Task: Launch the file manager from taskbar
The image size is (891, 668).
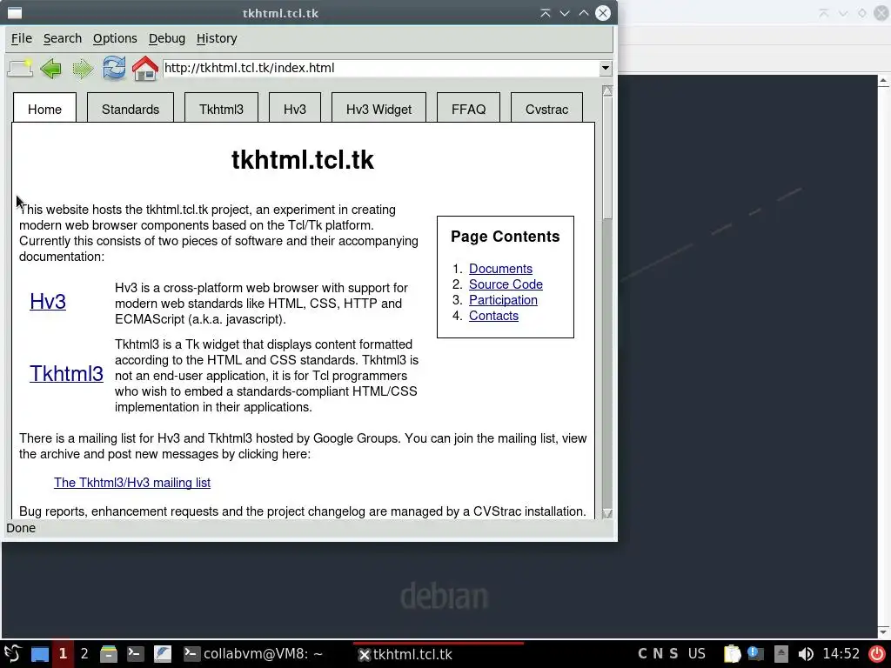Action: click(x=109, y=654)
